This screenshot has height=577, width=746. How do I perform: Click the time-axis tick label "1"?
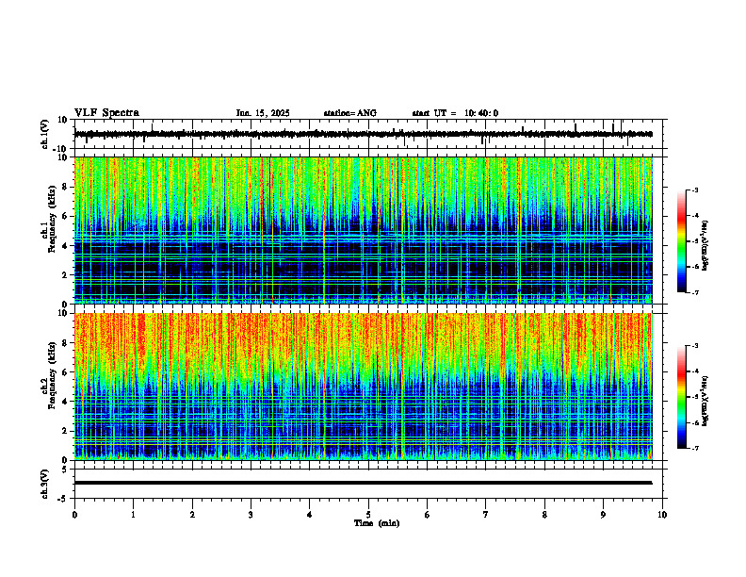[x=133, y=515]
